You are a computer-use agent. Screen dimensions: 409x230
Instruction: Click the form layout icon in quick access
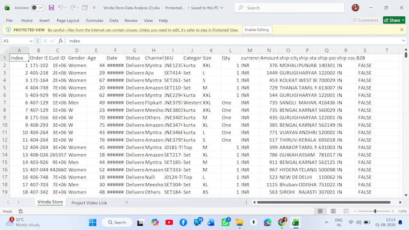tap(85, 8)
